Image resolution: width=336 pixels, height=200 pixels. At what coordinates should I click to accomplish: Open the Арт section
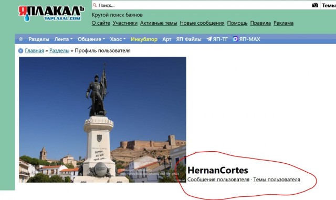pos(167,39)
